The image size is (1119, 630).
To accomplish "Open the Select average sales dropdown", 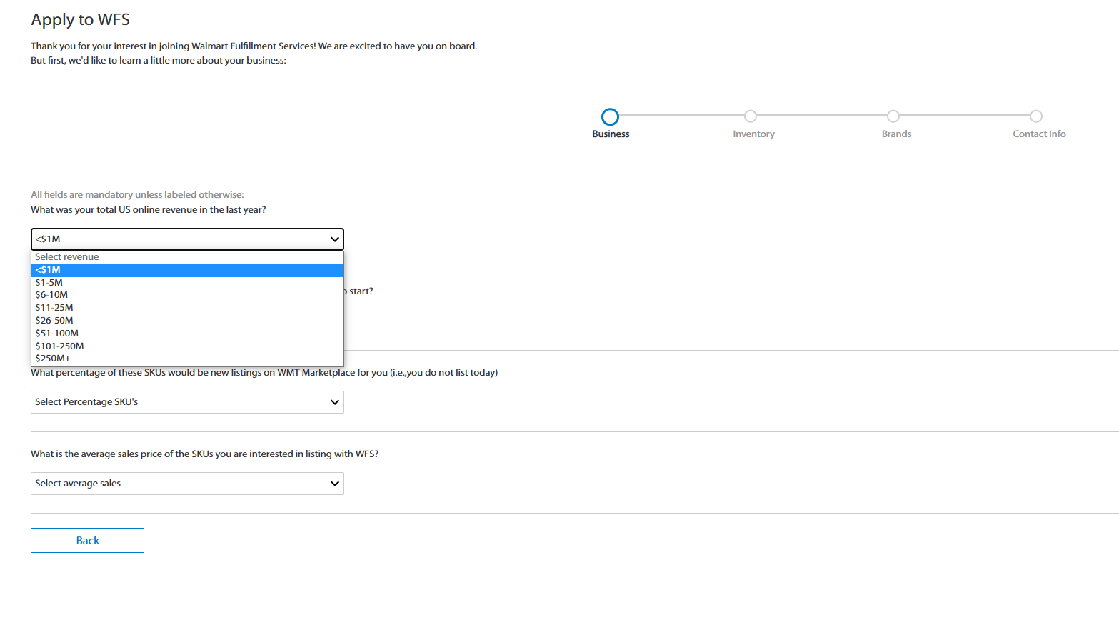I will 187,484.
